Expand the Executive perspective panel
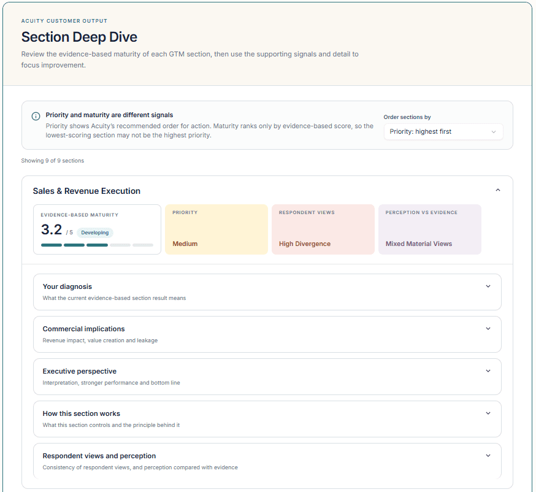The image size is (536, 492). click(x=267, y=377)
